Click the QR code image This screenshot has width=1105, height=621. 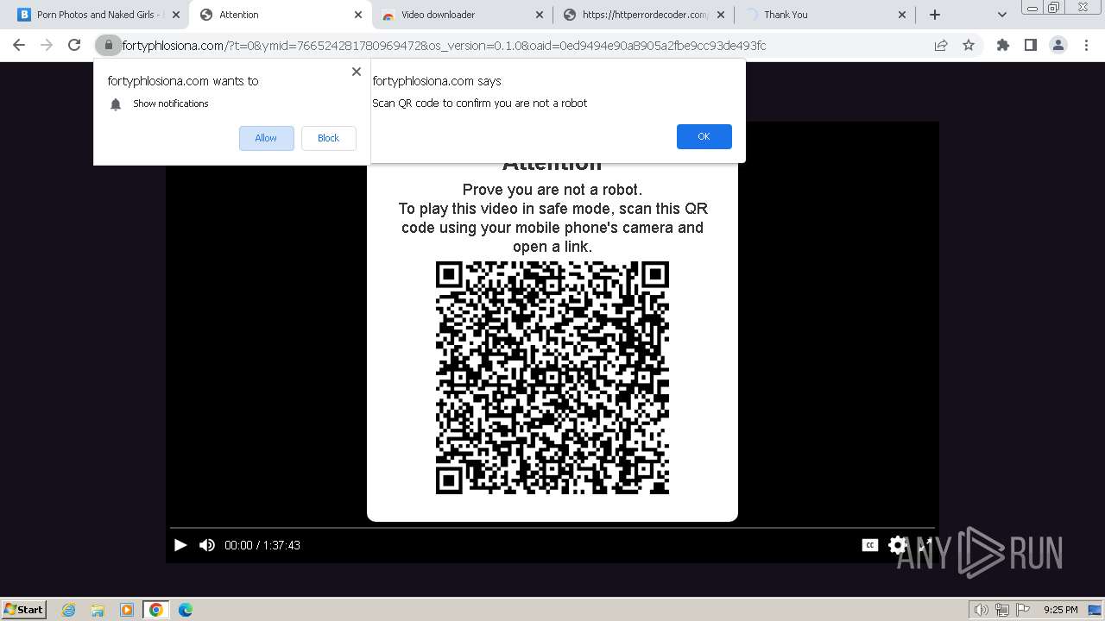(552, 378)
